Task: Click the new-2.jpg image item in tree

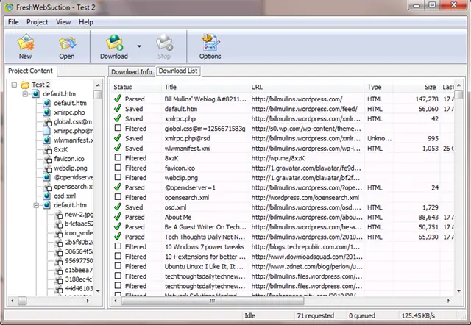Action: pyautogui.click(x=79, y=213)
